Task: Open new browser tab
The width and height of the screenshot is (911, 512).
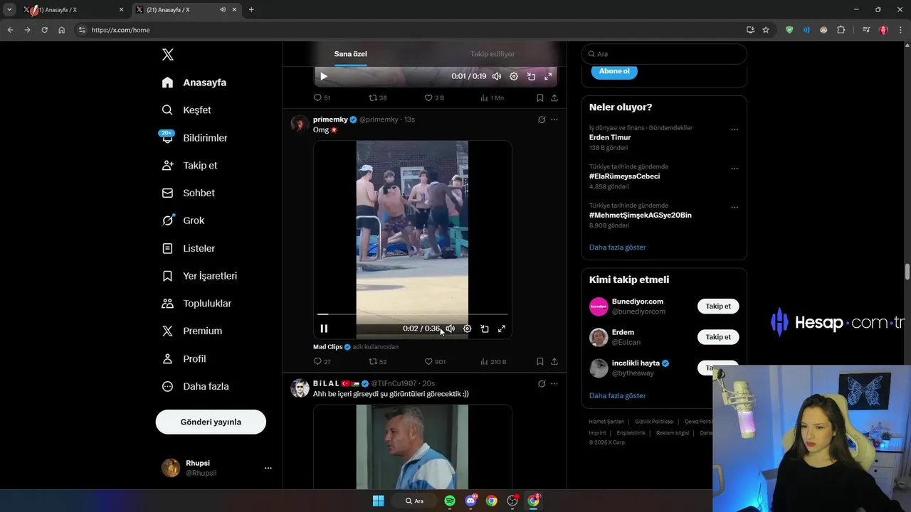Action: coord(251,10)
